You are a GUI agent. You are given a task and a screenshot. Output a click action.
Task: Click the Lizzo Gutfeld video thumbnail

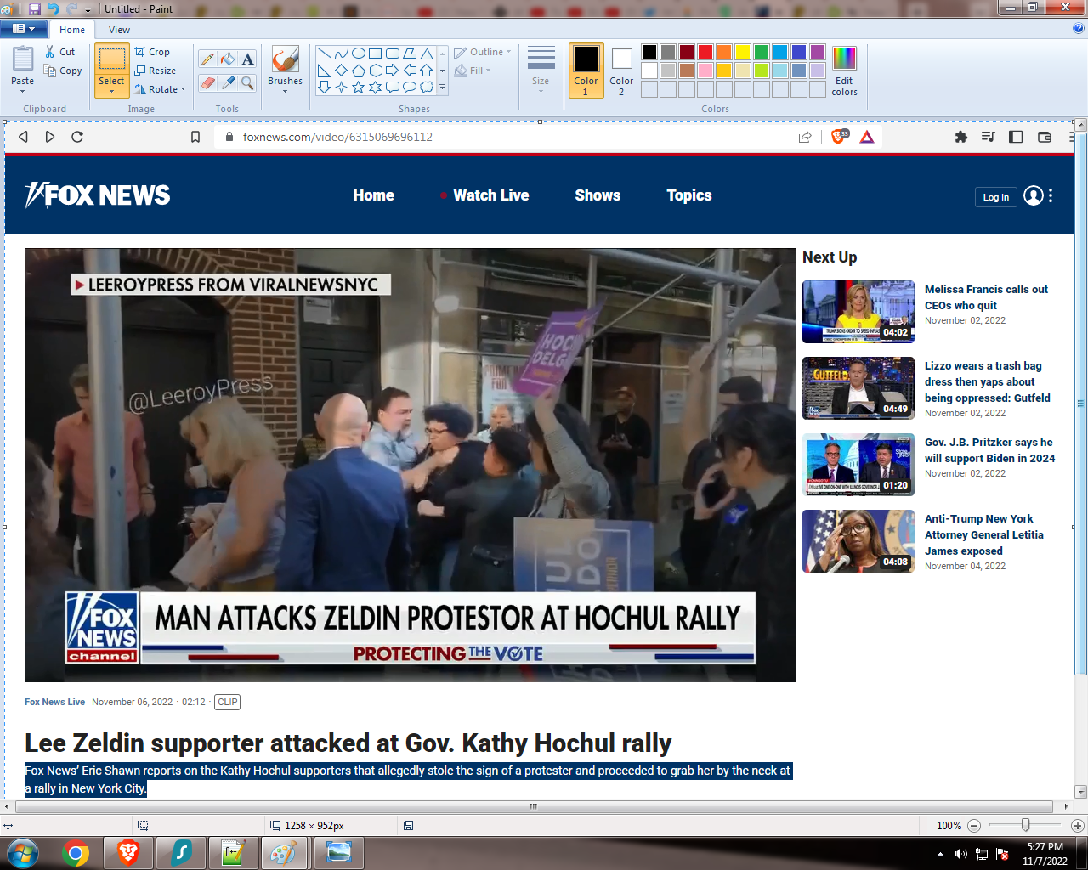tap(858, 388)
